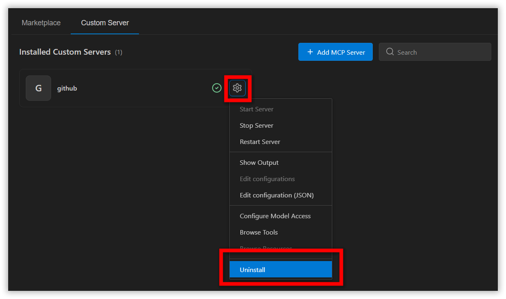Click the plus icon on Add MCP Server

click(310, 52)
